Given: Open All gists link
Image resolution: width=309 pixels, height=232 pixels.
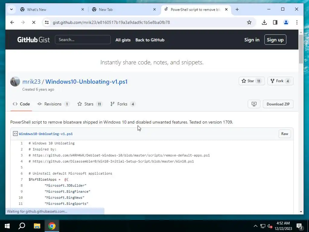Looking at the screenshot, I should [x=123, y=40].
